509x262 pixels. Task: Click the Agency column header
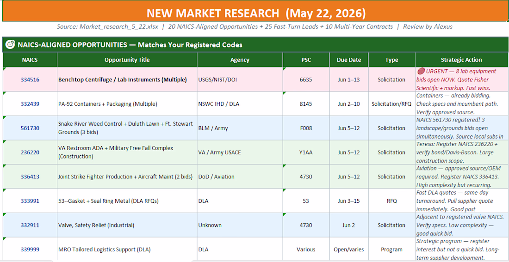(x=240, y=60)
